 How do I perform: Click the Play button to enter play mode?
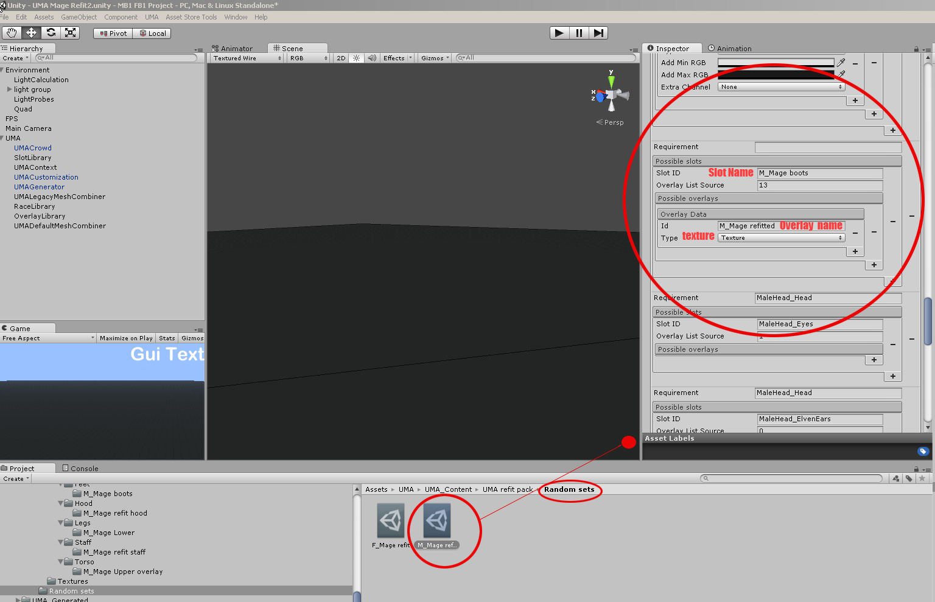(559, 33)
